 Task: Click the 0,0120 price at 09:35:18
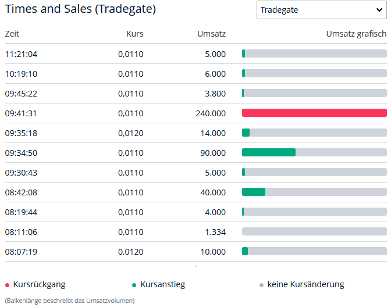130,133
